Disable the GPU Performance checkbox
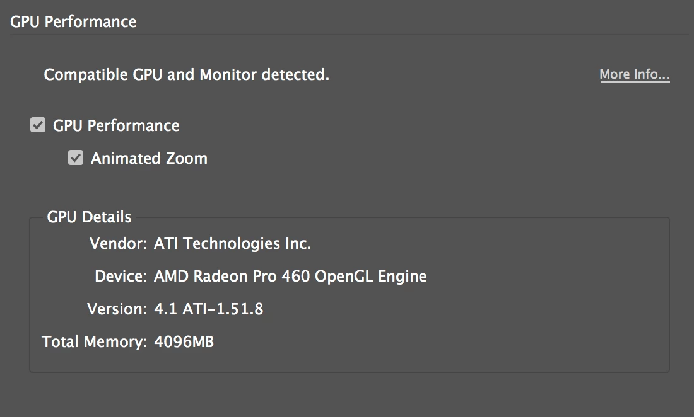The image size is (694, 417). pos(38,125)
